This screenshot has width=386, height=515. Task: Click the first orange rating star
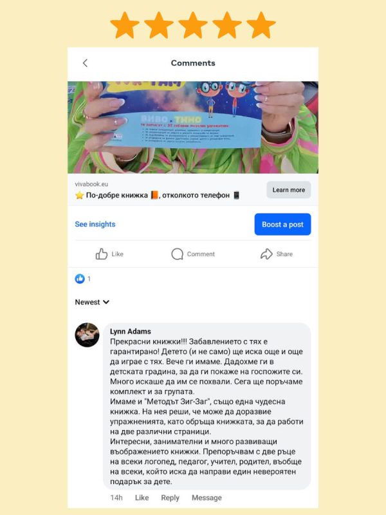coord(125,25)
